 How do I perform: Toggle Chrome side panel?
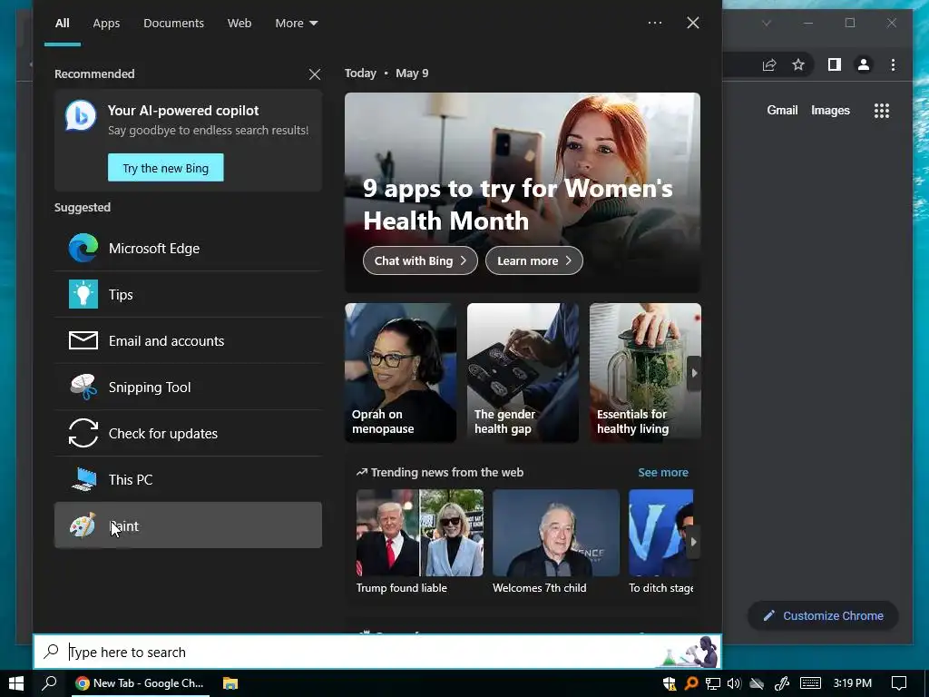pos(835,64)
